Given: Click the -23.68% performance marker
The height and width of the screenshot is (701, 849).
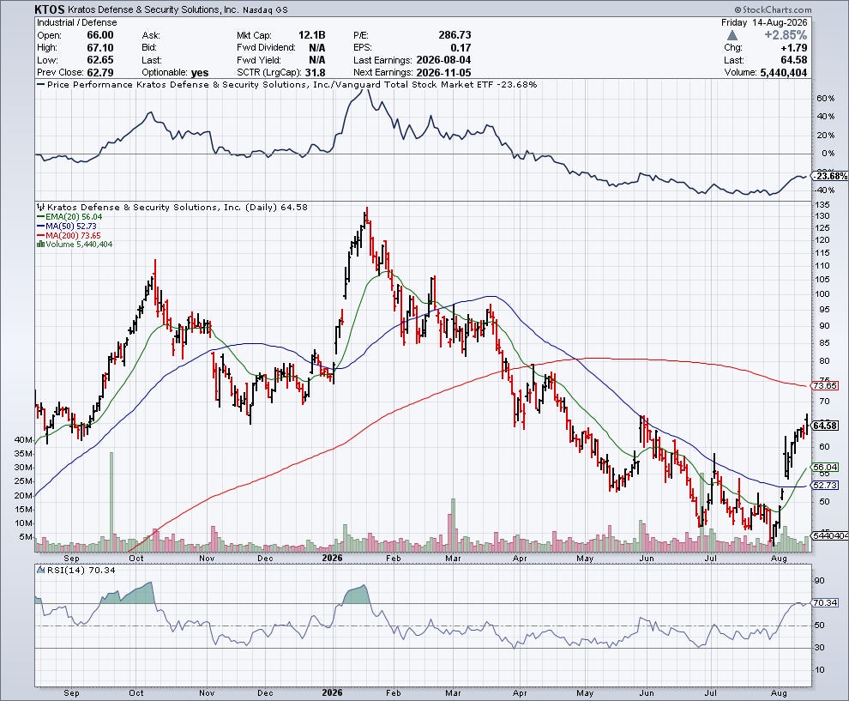Looking at the screenshot, I should pyautogui.click(x=830, y=176).
